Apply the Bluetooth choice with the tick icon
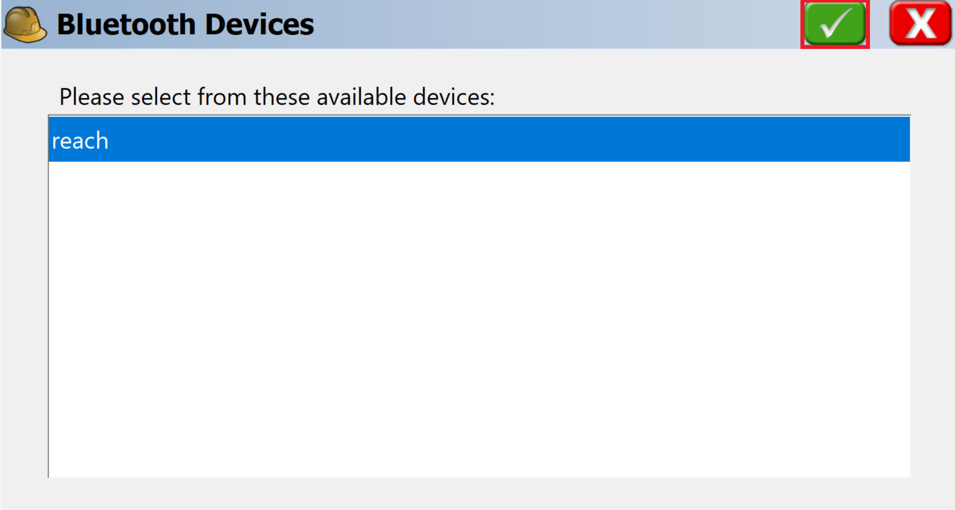The height and width of the screenshot is (510, 955). point(835,24)
